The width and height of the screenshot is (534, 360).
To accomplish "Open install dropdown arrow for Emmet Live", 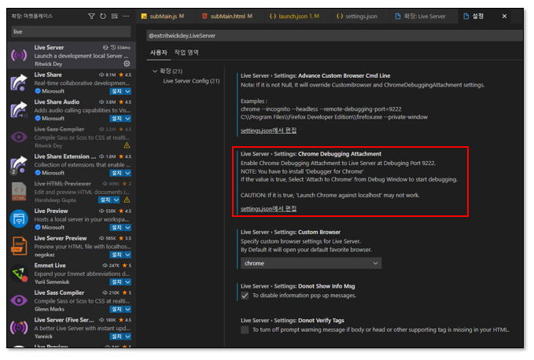I will pyautogui.click(x=127, y=281).
